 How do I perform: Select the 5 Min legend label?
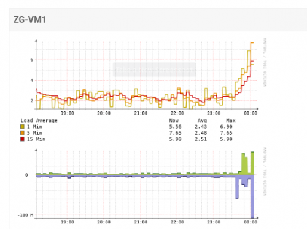pos(34,133)
